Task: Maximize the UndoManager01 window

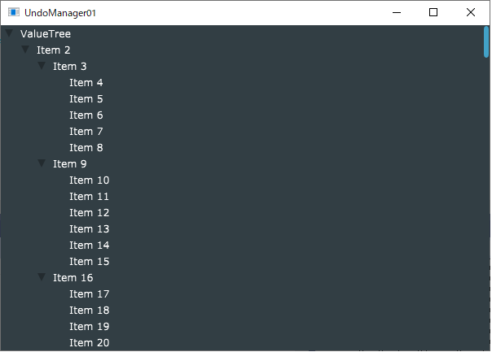Action: (x=433, y=12)
